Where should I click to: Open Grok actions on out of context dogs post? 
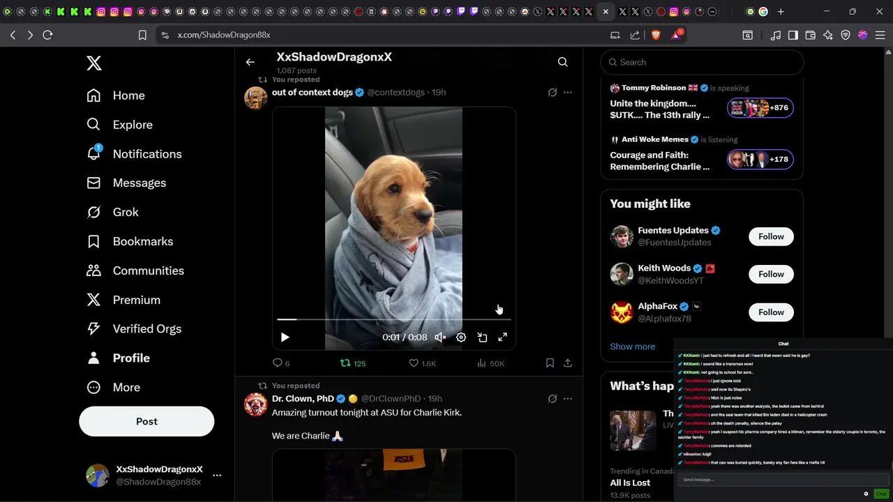[x=553, y=92]
